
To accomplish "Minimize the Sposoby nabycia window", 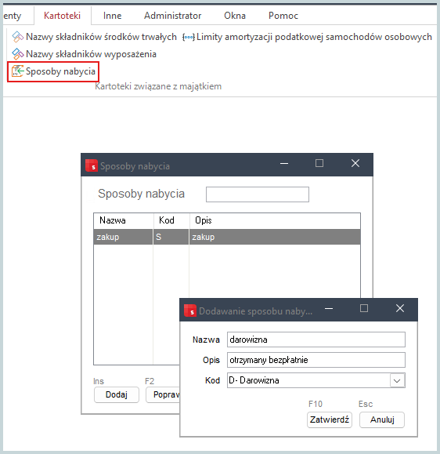I will (284, 164).
